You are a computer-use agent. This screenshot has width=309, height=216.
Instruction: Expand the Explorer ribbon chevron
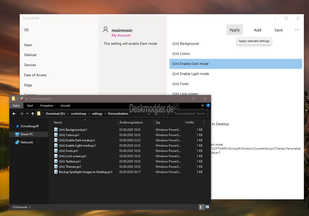(203, 105)
